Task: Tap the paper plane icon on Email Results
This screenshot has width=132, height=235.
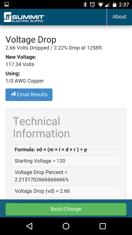Action: (13, 94)
